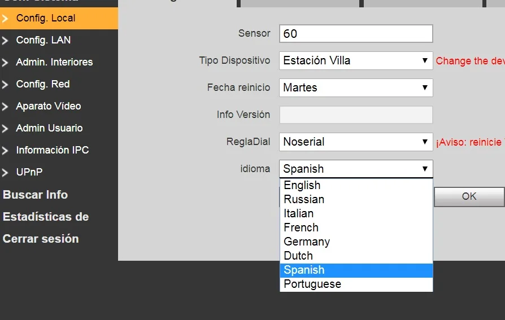Open the Cerrar sesión link

41,239
